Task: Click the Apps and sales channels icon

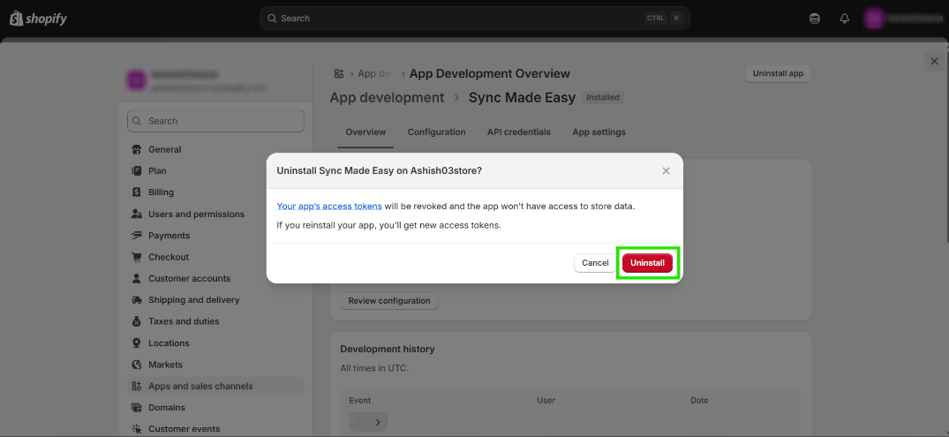Action: (137, 386)
